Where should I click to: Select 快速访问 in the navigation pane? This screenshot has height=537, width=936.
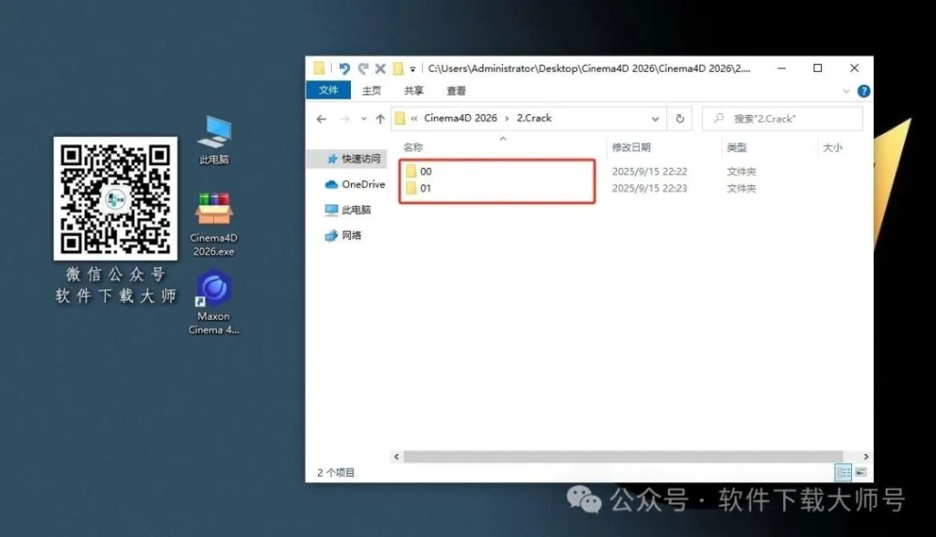point(361,159)
